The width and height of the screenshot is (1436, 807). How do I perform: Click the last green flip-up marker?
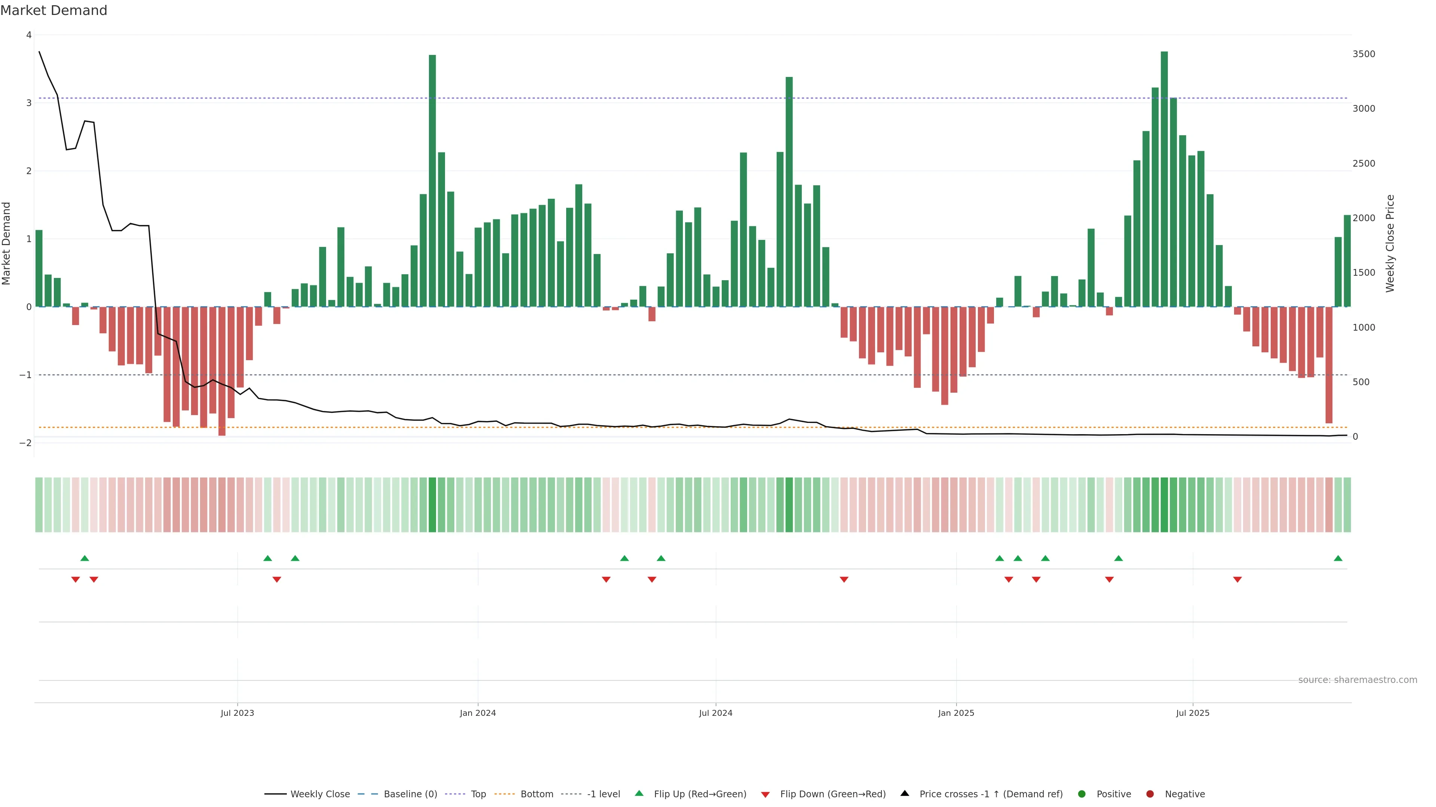pos(1338,558)
